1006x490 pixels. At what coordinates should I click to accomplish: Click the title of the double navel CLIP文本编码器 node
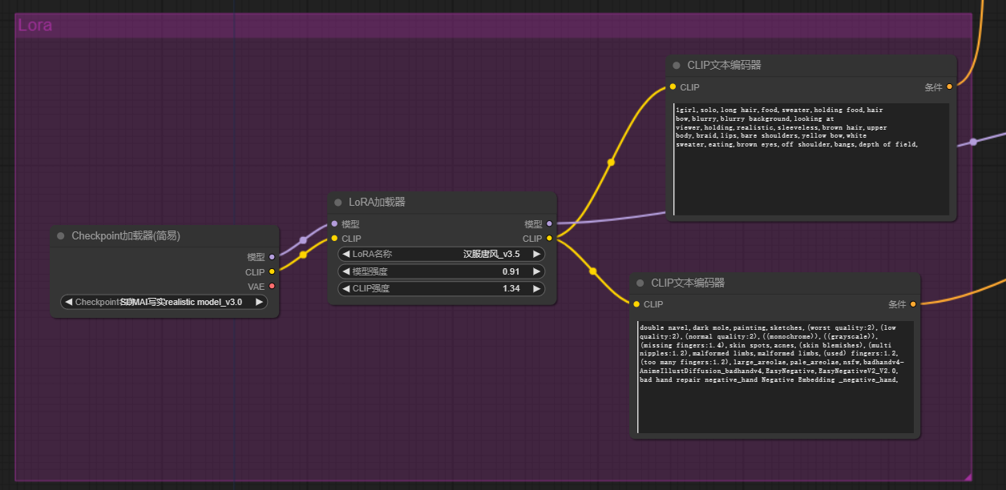pyautogui.click(x=689, y=283)
